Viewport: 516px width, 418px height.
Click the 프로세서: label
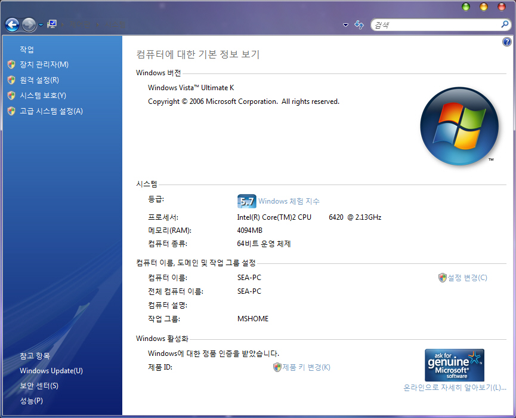163,217
